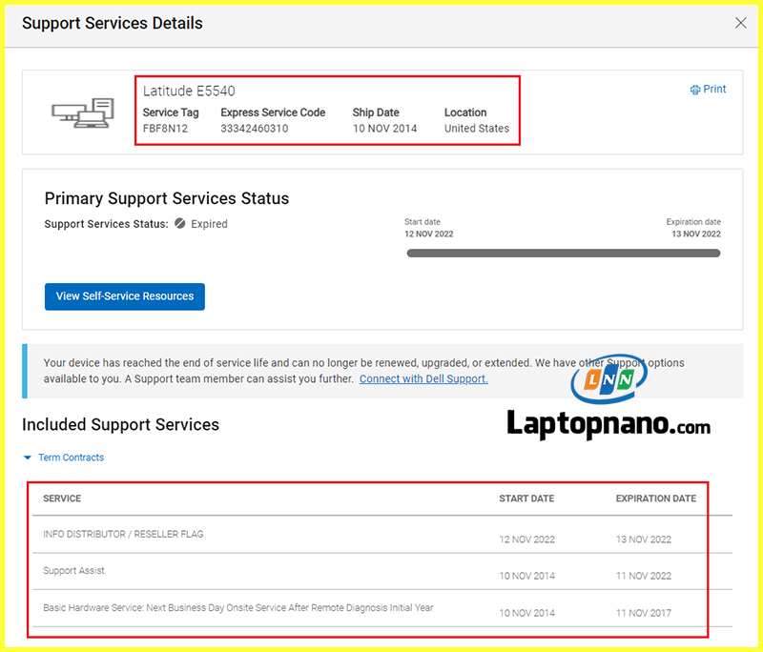This screenshot has width=763, height=652.
Task: Select the Basic Hardware Service row
Action: pyautogui.click(x=382, y=608)
